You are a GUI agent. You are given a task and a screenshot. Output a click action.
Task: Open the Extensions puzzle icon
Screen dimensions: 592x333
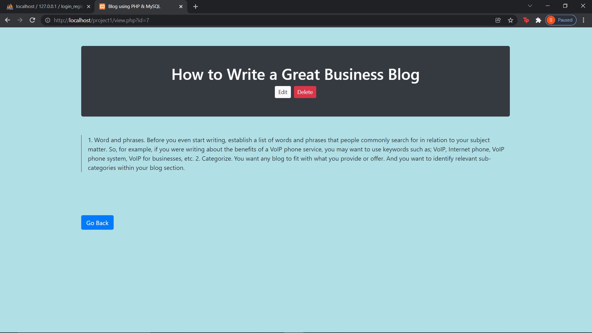click(x=538, y=20)
